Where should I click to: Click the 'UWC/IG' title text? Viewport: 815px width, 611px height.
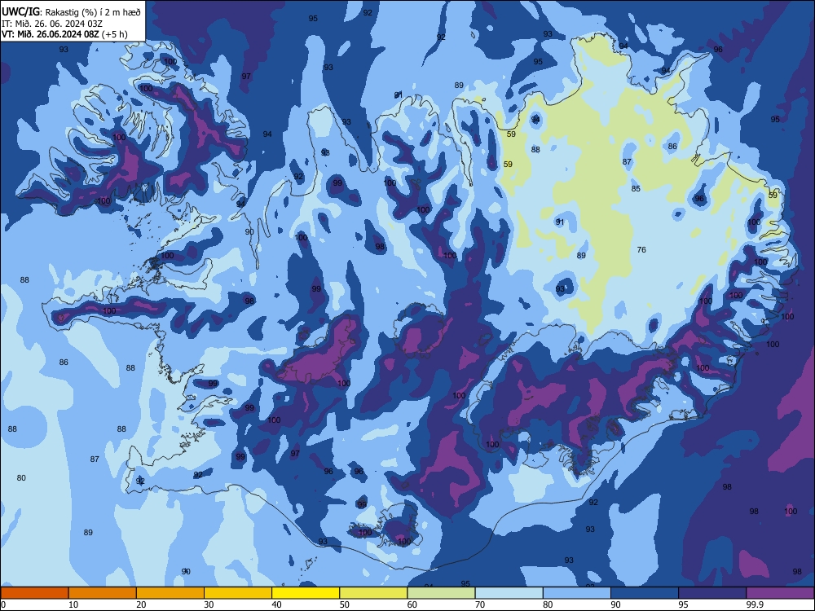(20, 11)
